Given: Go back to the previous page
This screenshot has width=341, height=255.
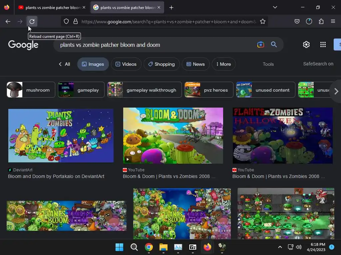Looking at the screenshot, I should pyautogui.click(x=8, y=22).
